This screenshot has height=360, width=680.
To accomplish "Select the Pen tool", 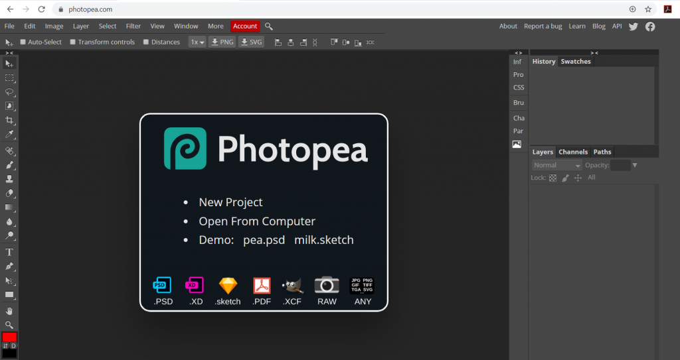I will coord(9,267).
